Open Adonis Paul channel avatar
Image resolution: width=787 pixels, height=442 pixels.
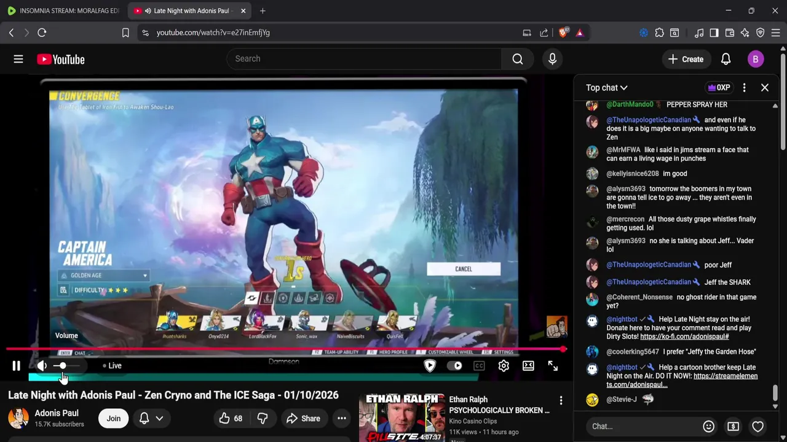pyautogui.click(x=18, y=419)
